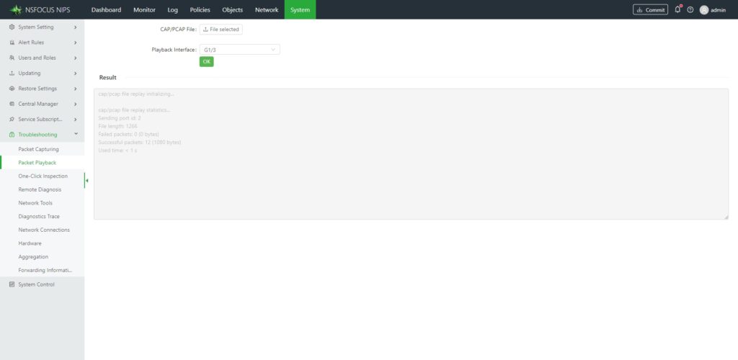The width and height of the screenshot is (738, 360).
Task: Expand the Users and Roles chevron
Action: click(75, 58)
